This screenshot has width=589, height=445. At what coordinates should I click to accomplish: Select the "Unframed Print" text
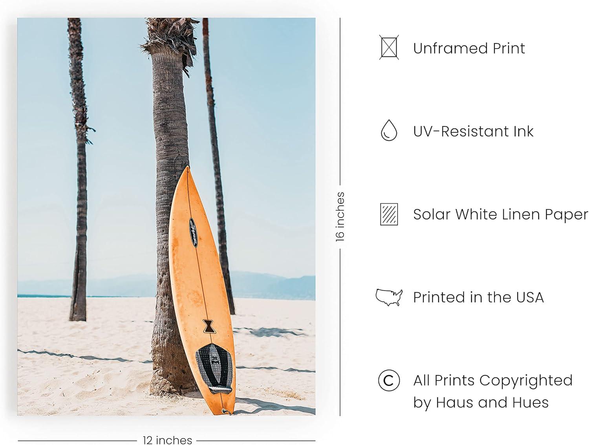coord(469,48)
